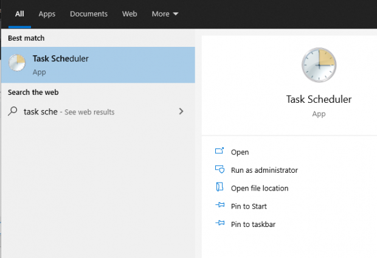
Task: Switch to the Web search tab
Action: [x=130, y=14]
